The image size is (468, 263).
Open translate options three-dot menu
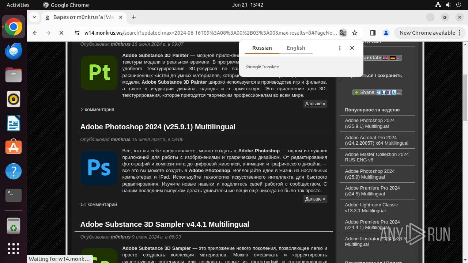pyautogui.click(x=340, y=48)
